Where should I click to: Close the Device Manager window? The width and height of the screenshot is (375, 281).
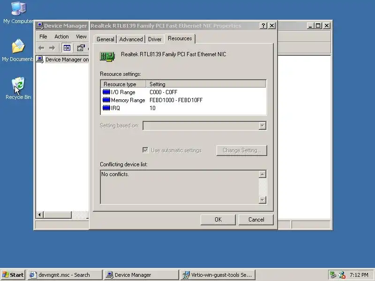pyautogui.click(x=327, y=26)
